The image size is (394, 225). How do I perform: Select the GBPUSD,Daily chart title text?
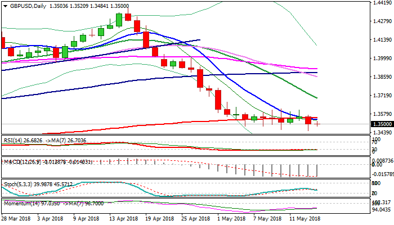(x=26, y=6)
